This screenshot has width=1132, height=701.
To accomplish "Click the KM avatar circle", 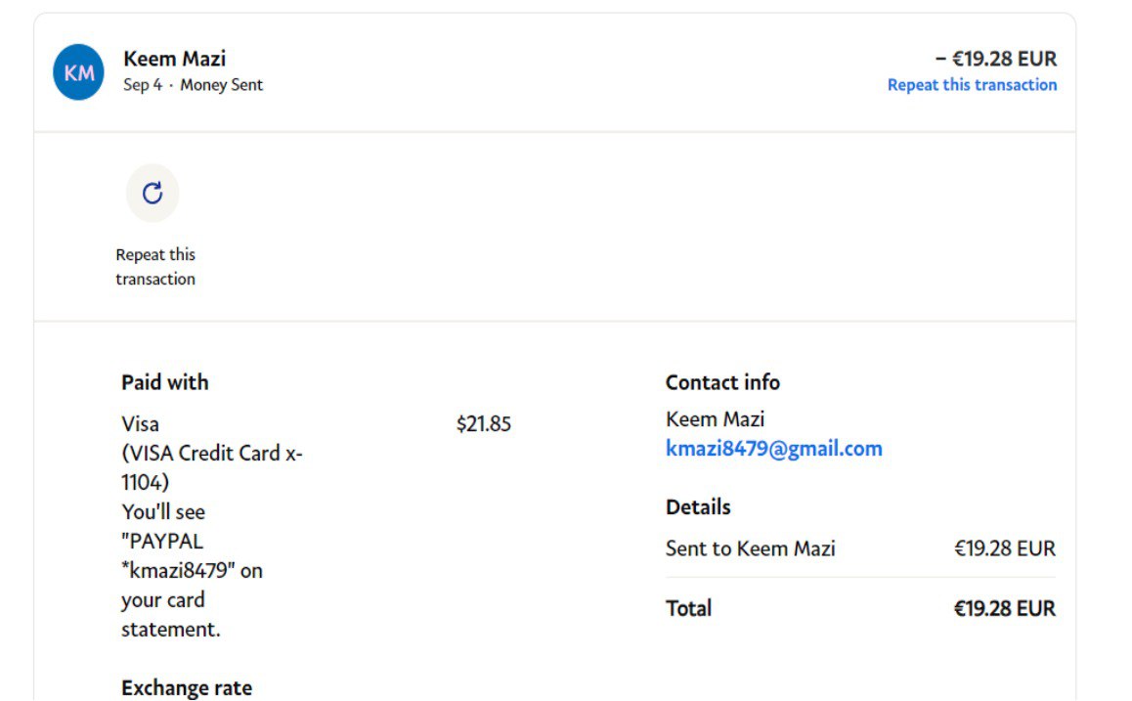I will (x=78, y=72).
